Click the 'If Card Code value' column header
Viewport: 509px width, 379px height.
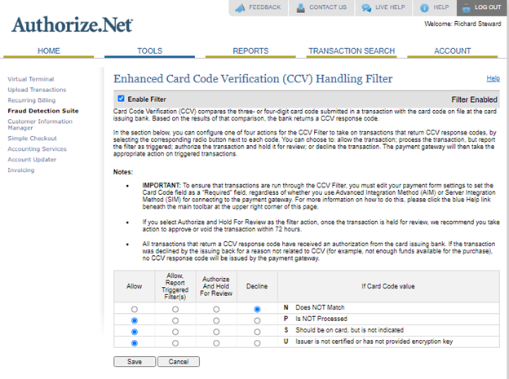[x=388, y=286]
